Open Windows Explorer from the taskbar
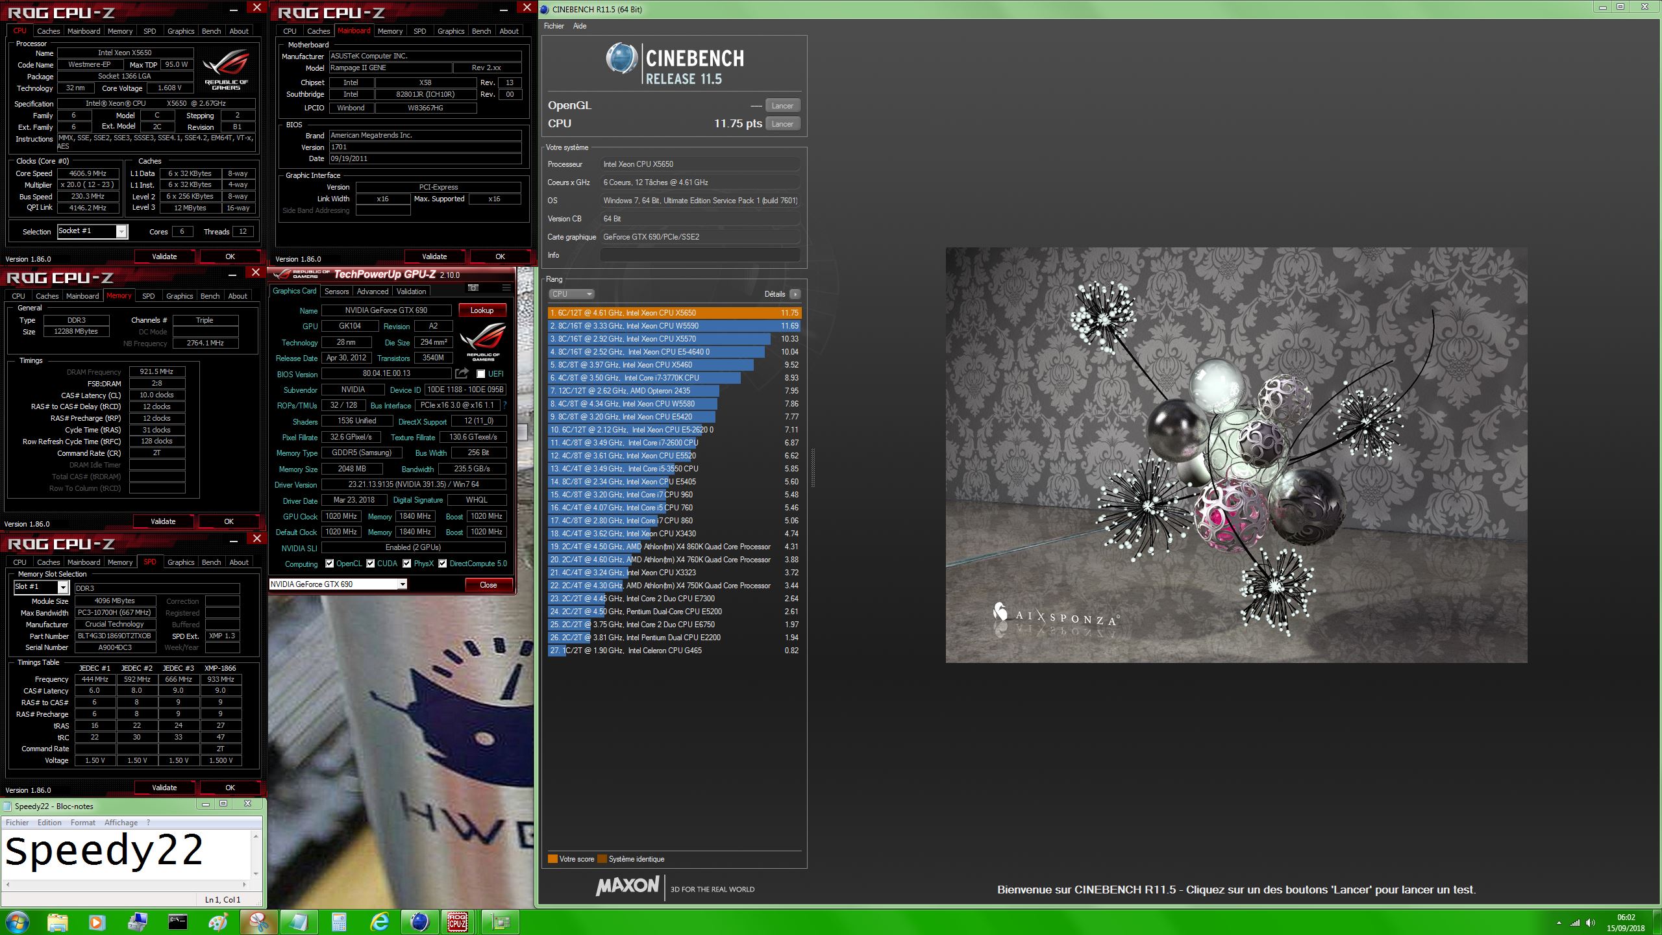 click(x=58, y=922)
